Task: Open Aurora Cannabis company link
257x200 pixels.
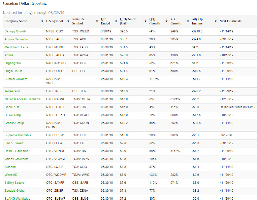Action: point(16,39)
